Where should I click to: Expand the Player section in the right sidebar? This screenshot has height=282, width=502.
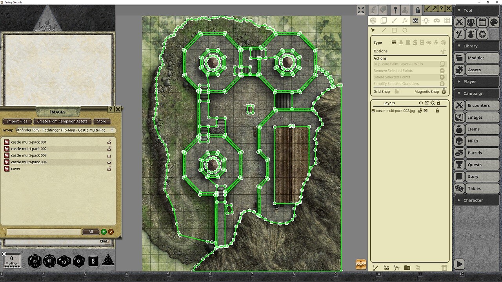[x=459, y=81]
